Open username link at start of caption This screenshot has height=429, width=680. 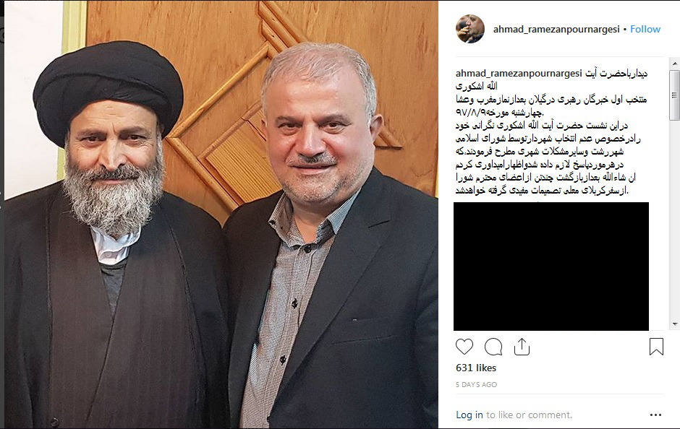518,73
